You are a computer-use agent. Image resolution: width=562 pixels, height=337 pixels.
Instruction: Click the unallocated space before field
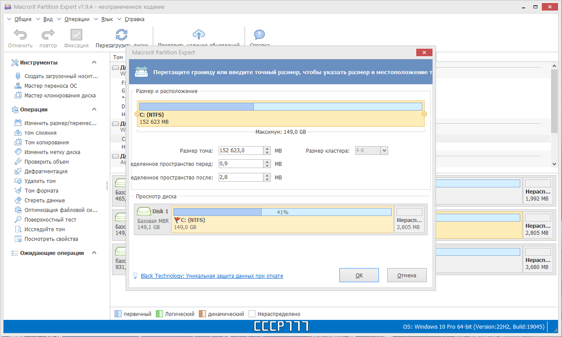coord(241,164)
